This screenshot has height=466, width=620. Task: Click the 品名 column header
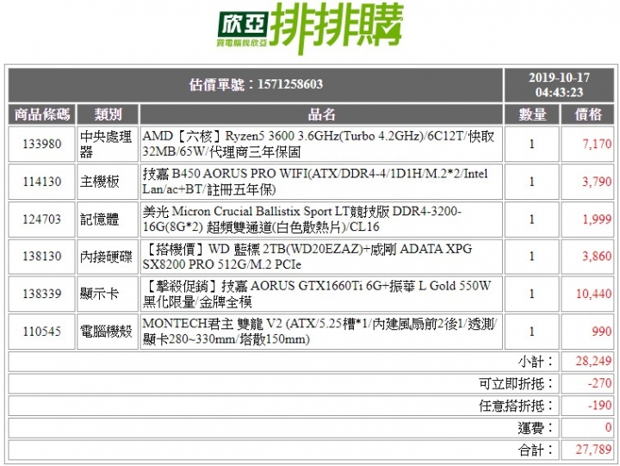click(x=321, y=115)
